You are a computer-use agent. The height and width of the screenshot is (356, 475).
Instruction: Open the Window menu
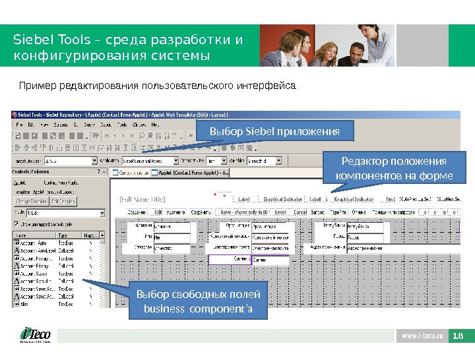pos(139,125)
